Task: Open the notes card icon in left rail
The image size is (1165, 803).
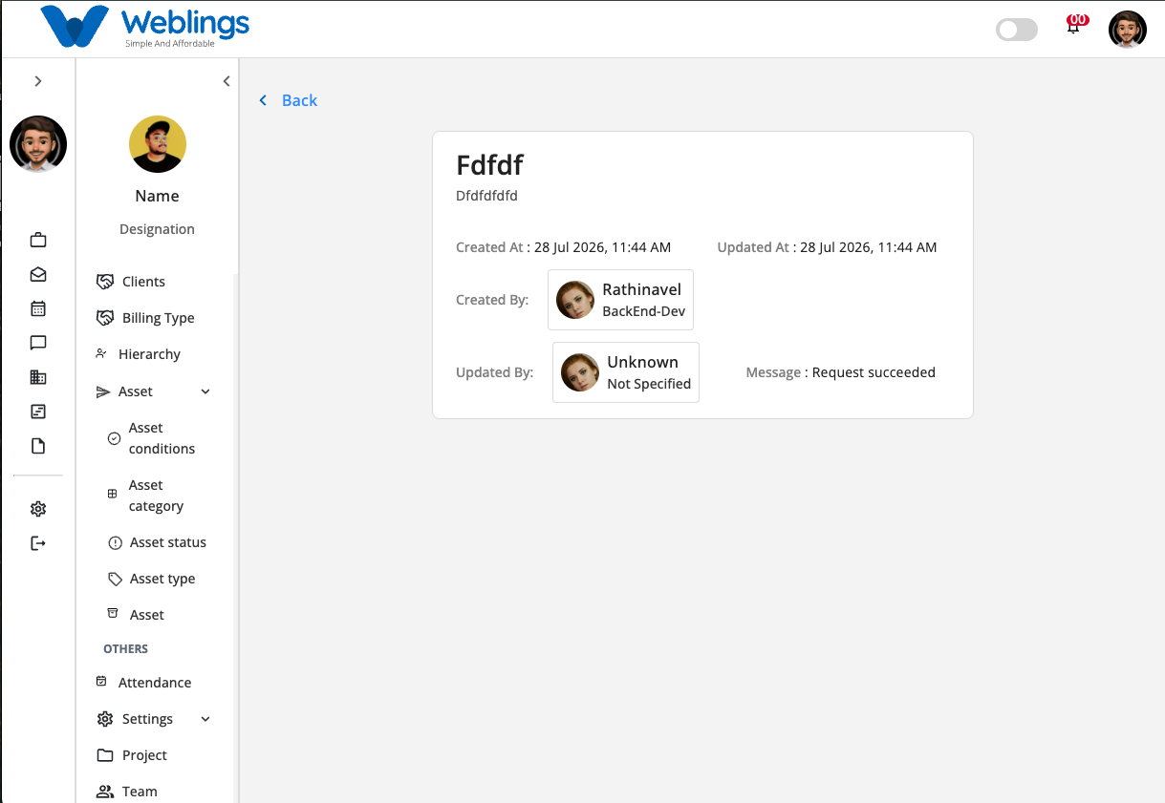Action: click(x=38, y=412)
